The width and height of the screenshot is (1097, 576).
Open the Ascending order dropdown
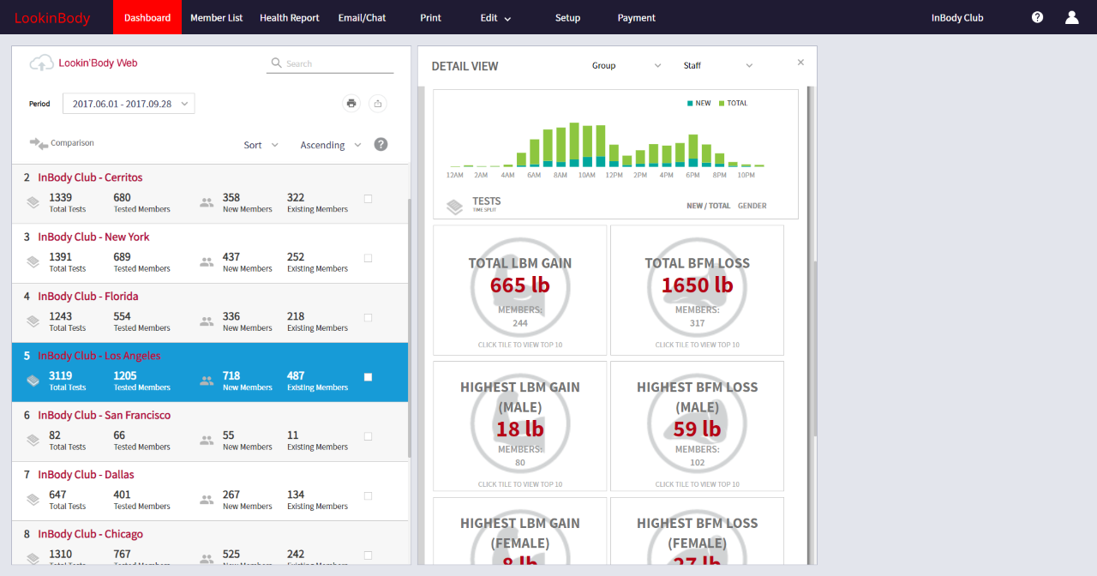pos(331,145)
